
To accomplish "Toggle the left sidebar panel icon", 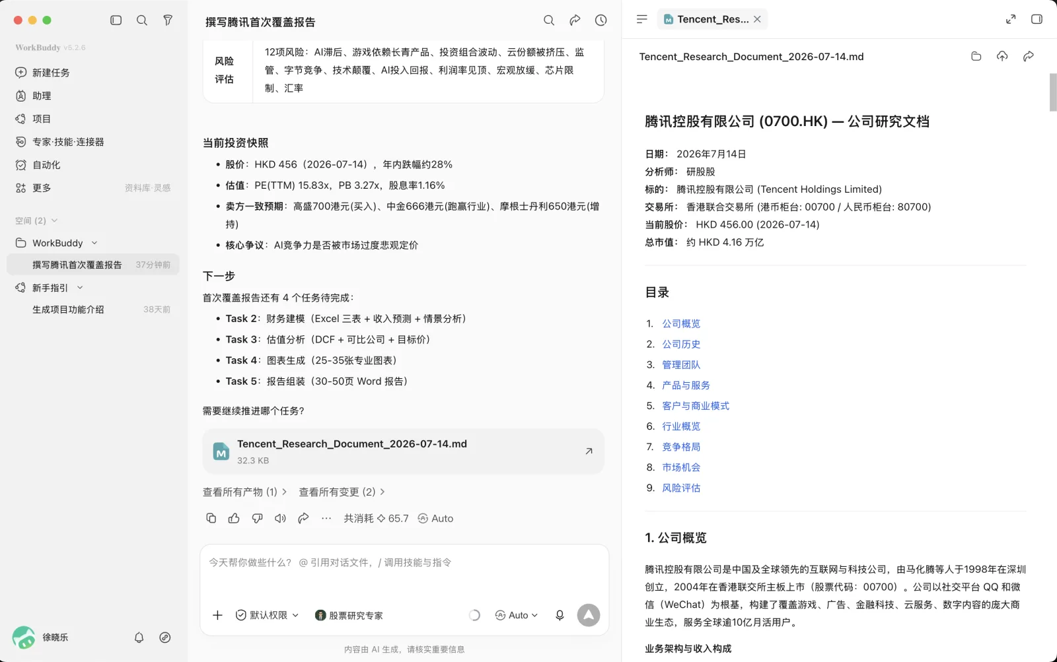I will pyautogui.click(x=116, y=20).
